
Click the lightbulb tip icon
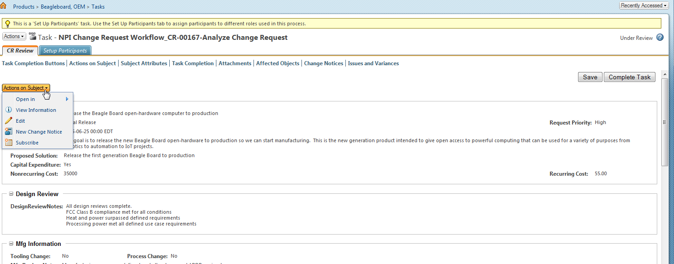pyautogui.click(x=7, y=24)
